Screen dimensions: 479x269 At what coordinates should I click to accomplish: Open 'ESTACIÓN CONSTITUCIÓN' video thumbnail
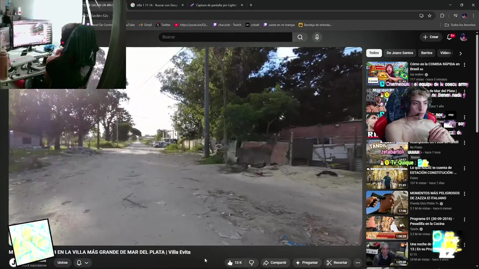click(x=387, y=177)
